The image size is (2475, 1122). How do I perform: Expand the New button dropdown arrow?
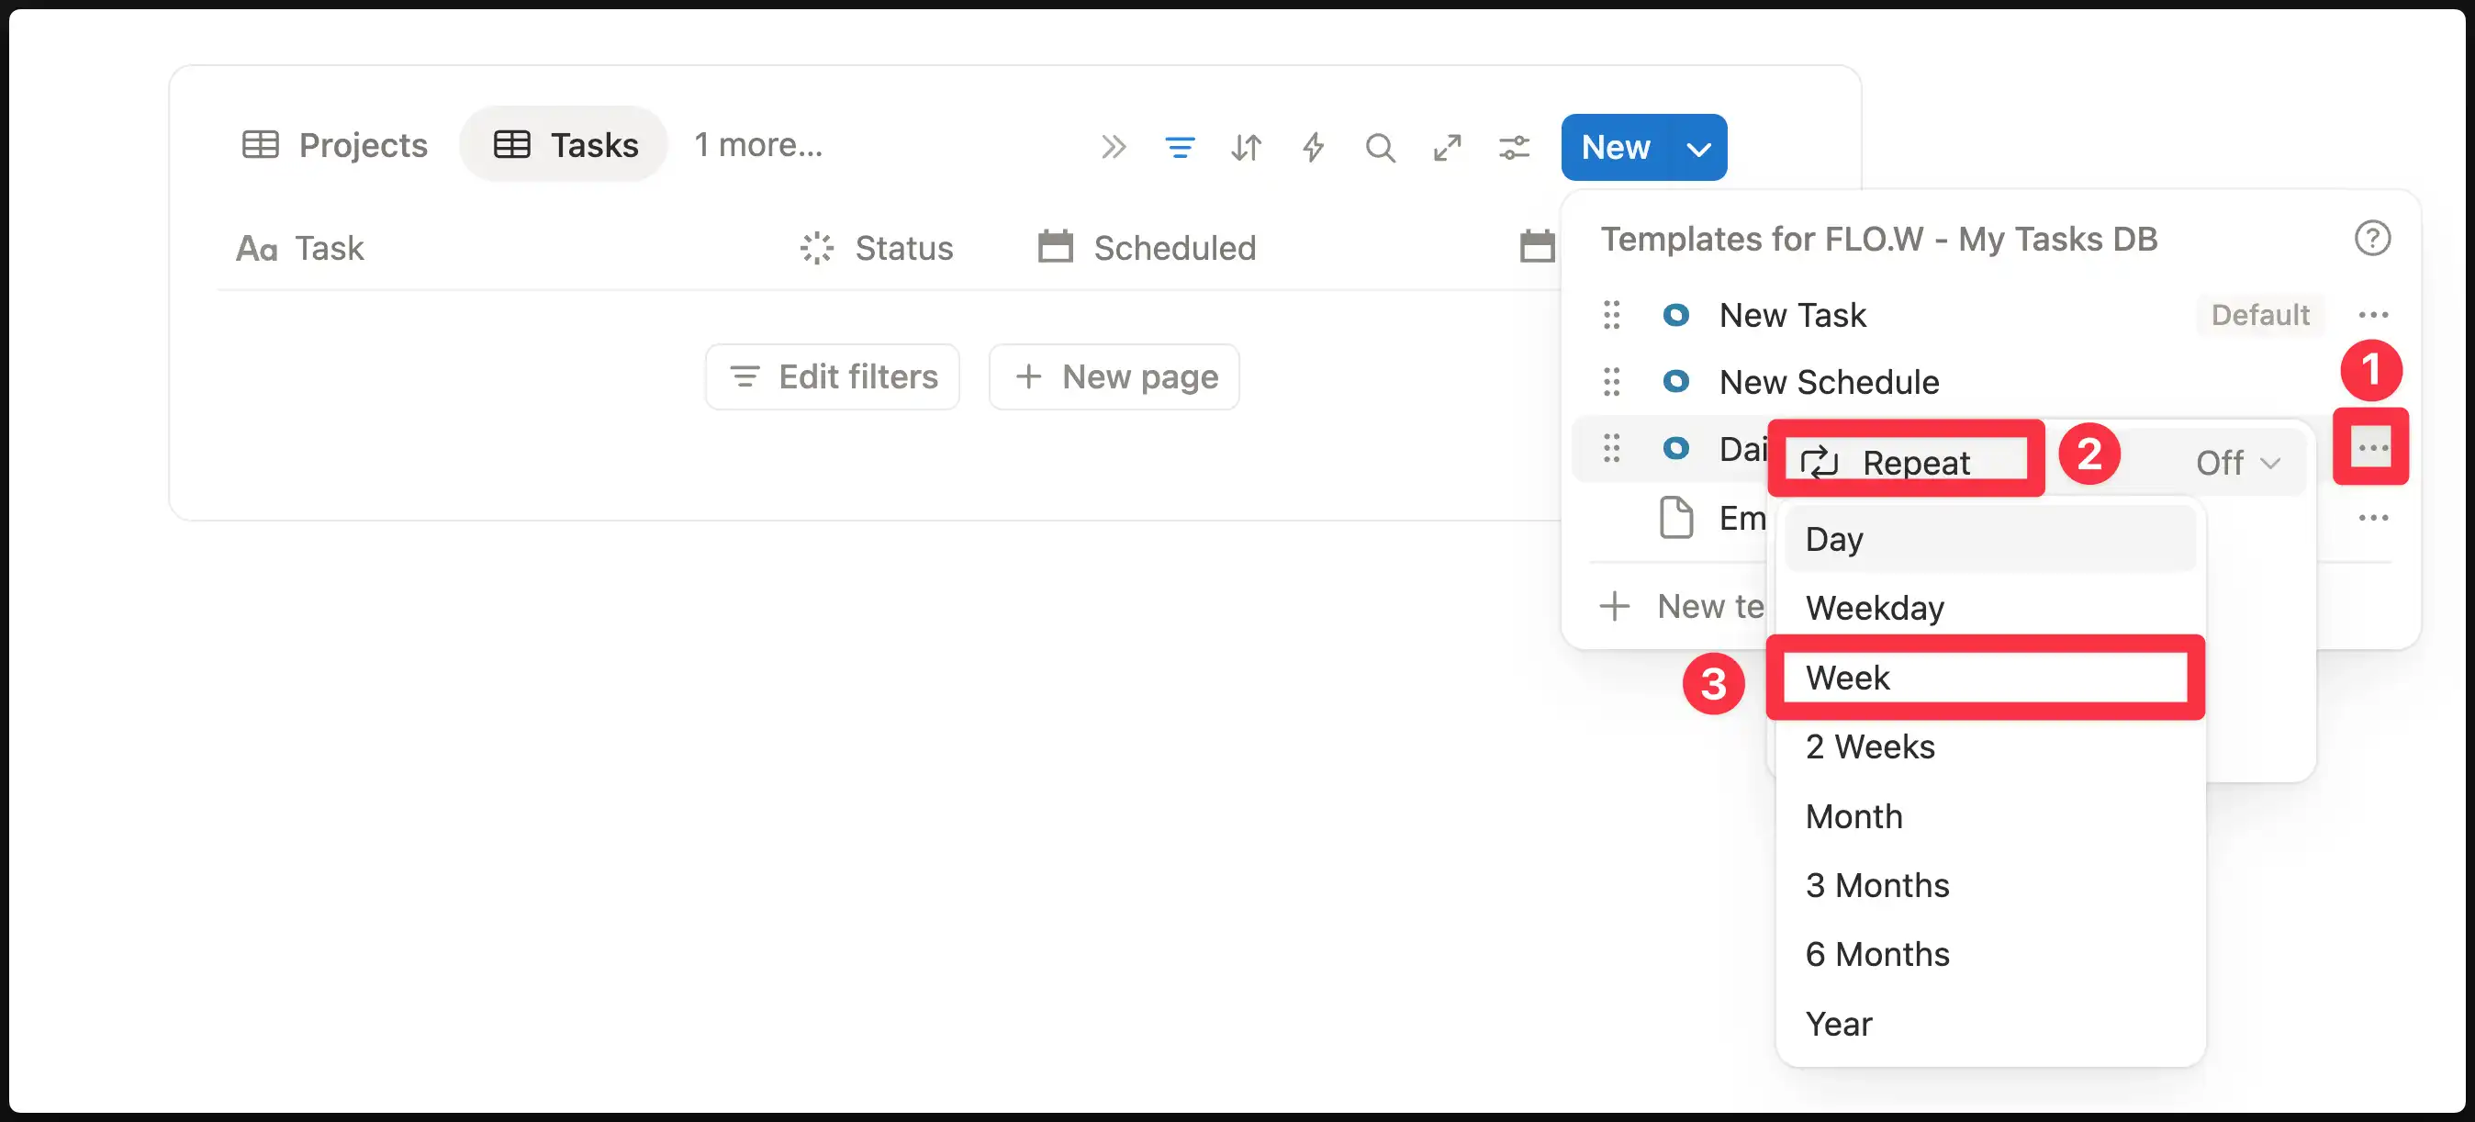[x=1698, y=148]
